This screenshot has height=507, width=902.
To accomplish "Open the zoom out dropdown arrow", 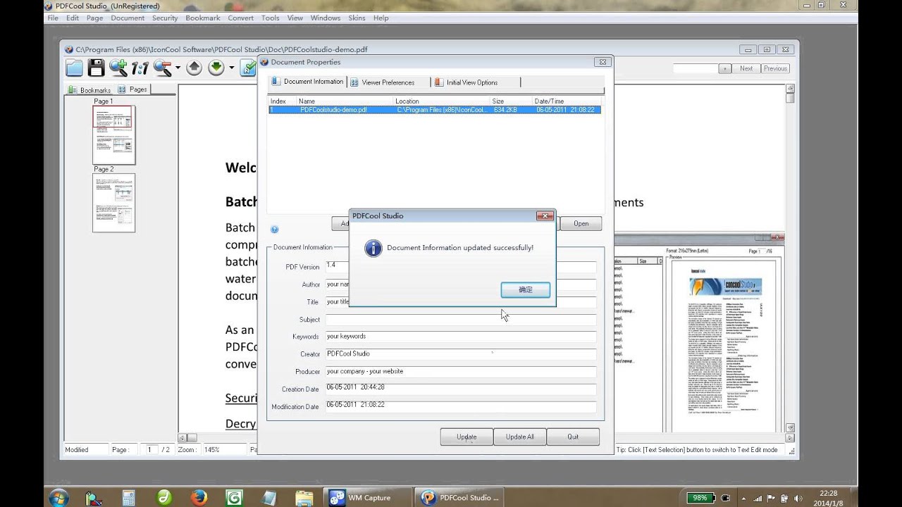I will (178, 69).
